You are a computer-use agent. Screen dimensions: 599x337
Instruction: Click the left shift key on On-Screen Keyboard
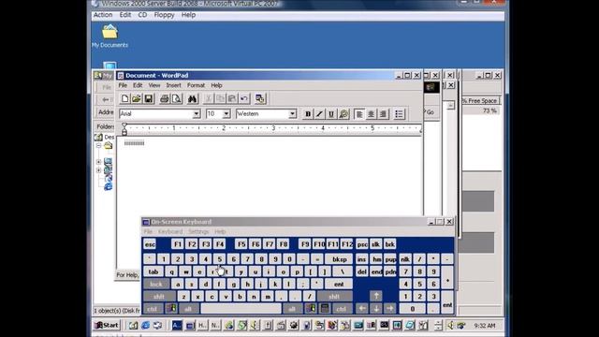159,296
